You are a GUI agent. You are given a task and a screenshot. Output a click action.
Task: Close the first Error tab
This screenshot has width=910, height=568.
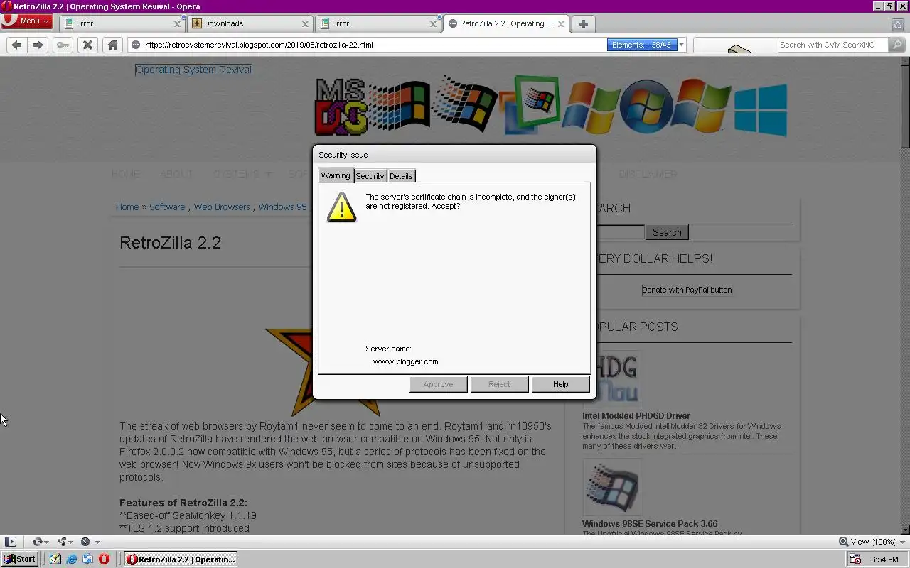(177, 23)
